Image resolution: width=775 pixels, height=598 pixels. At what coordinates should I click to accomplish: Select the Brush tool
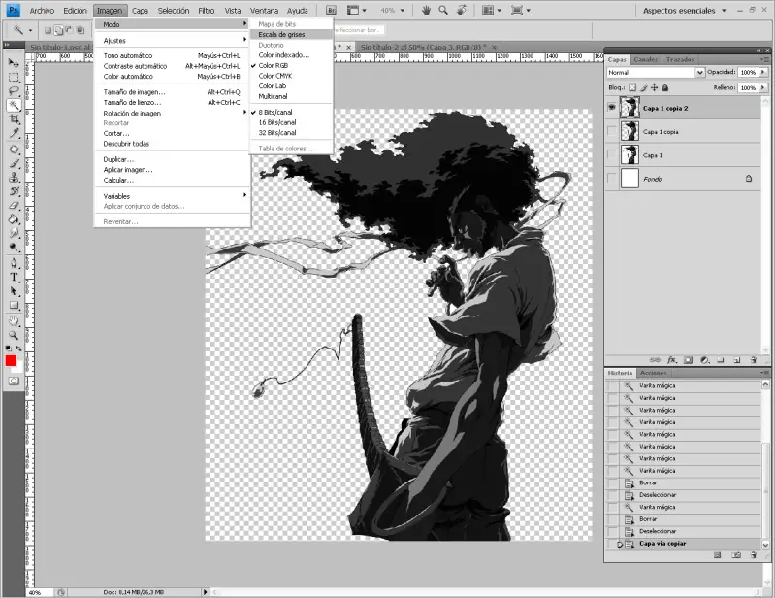14,163
